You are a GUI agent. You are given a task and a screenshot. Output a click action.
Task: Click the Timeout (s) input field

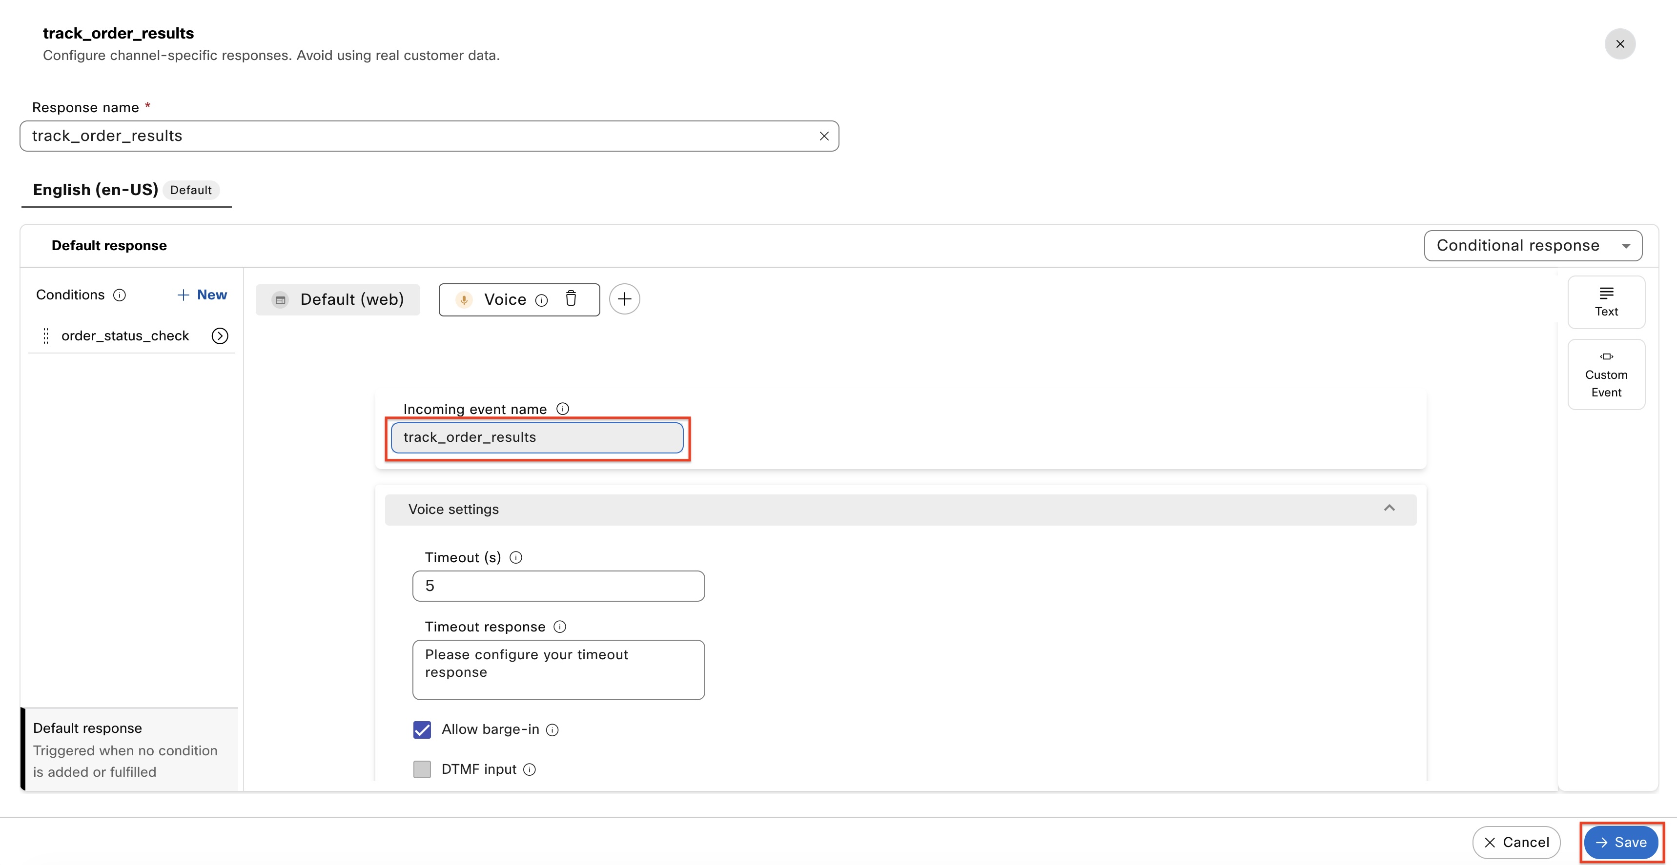click(558, 586)
